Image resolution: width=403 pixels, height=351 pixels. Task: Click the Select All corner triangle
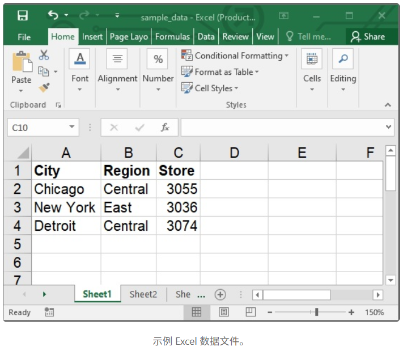(23, 153)
